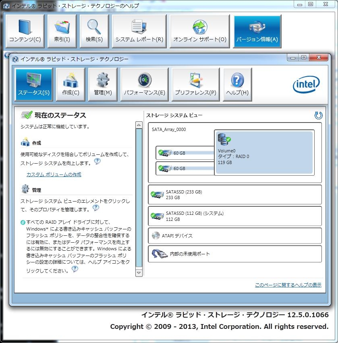Switch to the ステータス(S) tab

(x=34, y=84)
